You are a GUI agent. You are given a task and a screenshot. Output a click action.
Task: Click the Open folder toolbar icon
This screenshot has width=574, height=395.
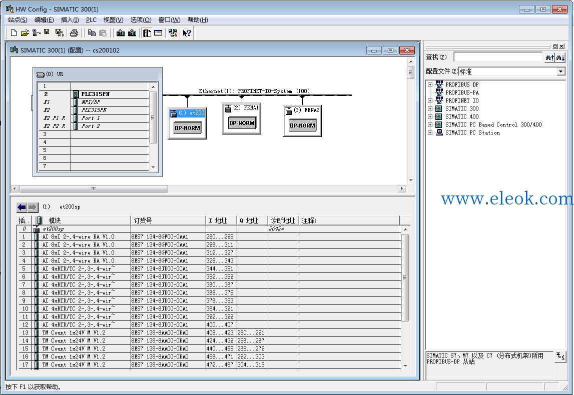25,33
